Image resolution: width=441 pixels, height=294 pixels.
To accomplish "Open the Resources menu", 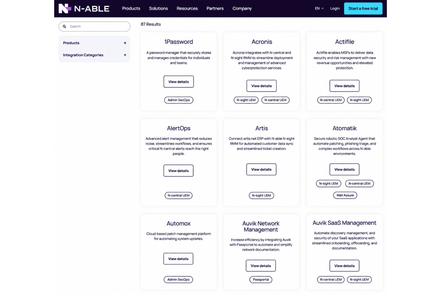I will (x=187, y=8).
